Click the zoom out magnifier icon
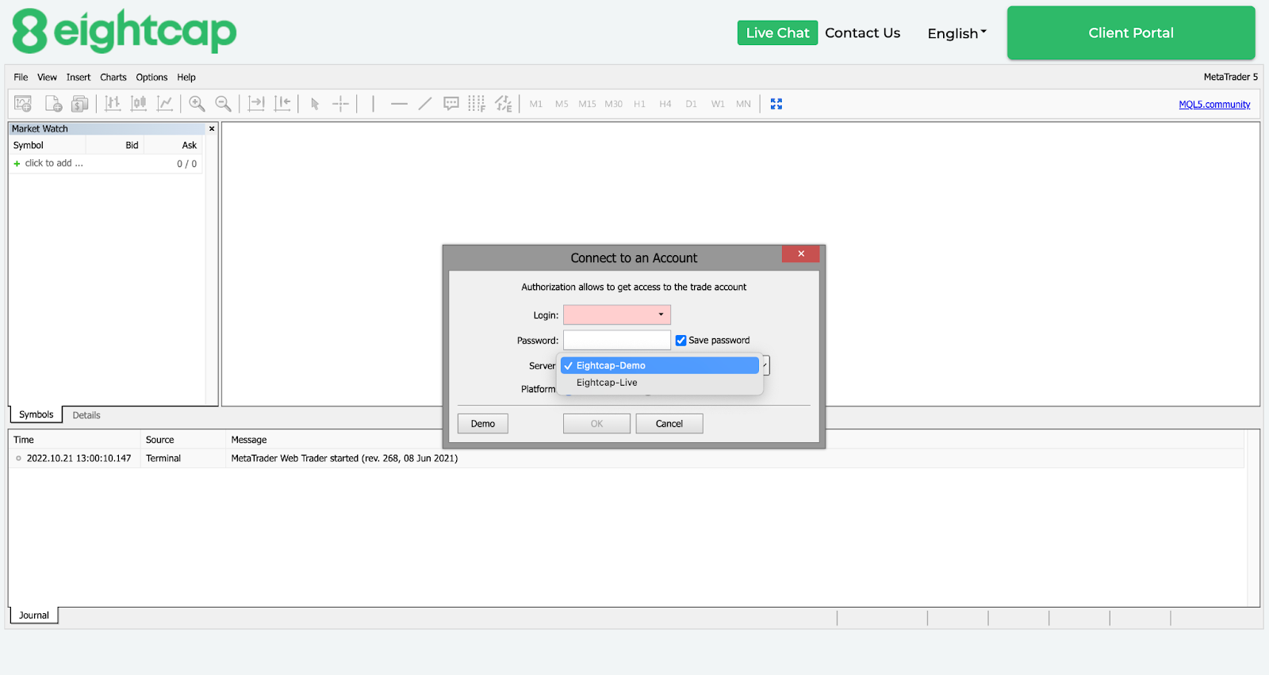The image size is (1269, 675). (224, 104)
